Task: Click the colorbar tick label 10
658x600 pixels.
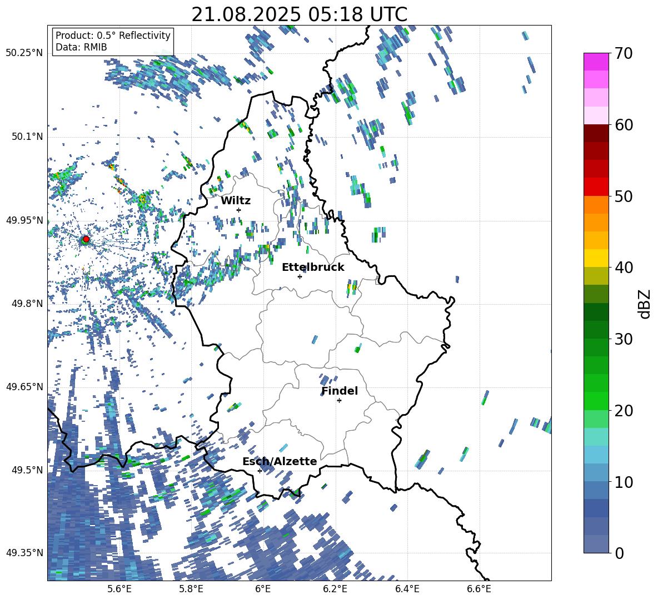Action: click(x=624, y=482)
